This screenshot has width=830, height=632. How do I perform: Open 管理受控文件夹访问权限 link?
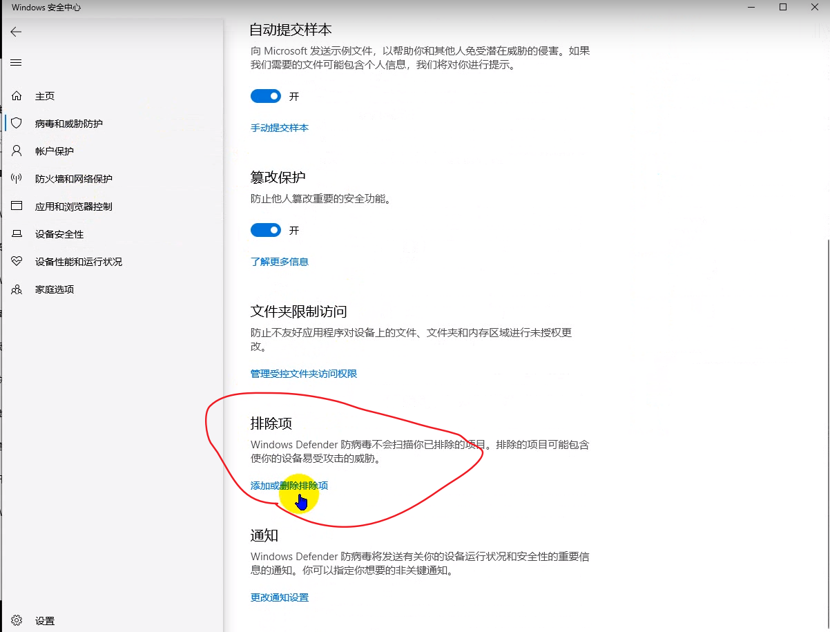304,374
